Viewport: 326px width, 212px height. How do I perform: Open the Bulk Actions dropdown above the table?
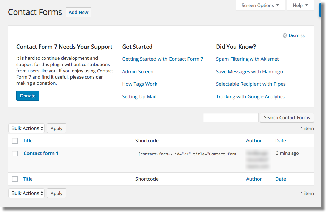(26, 128)
